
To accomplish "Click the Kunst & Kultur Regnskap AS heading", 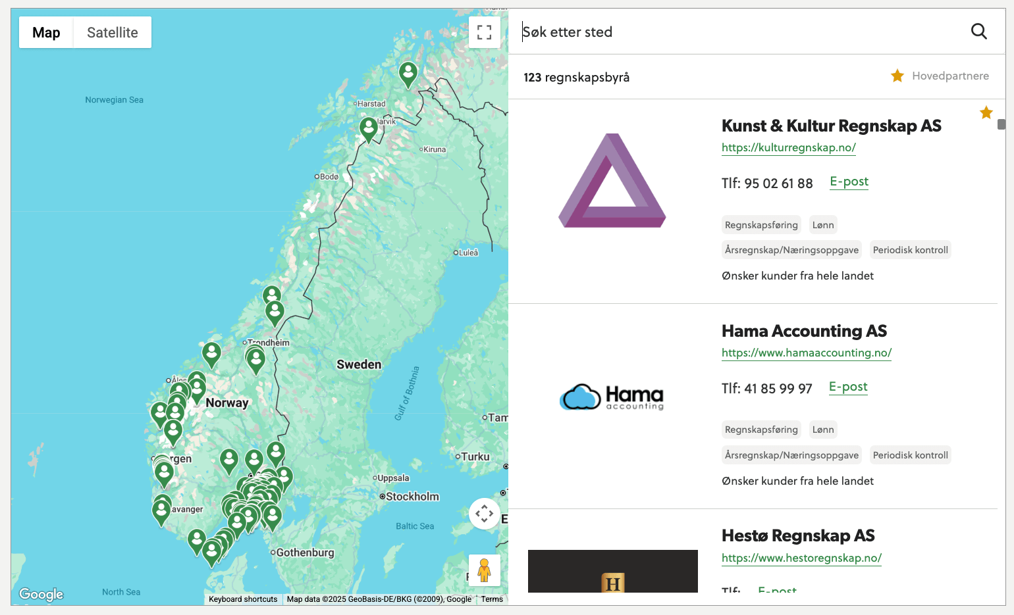I will (x=832, y=126).
